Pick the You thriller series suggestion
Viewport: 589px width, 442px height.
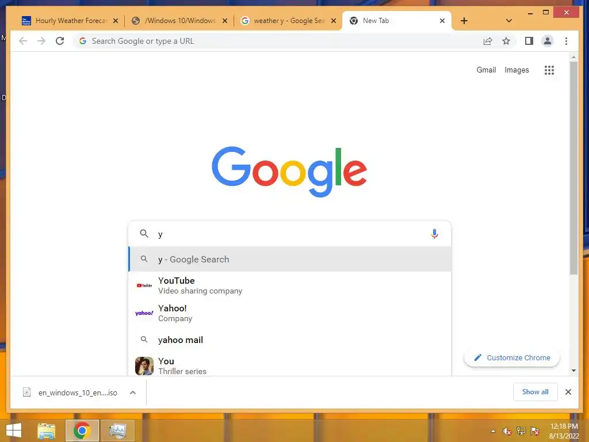(290, 364)
